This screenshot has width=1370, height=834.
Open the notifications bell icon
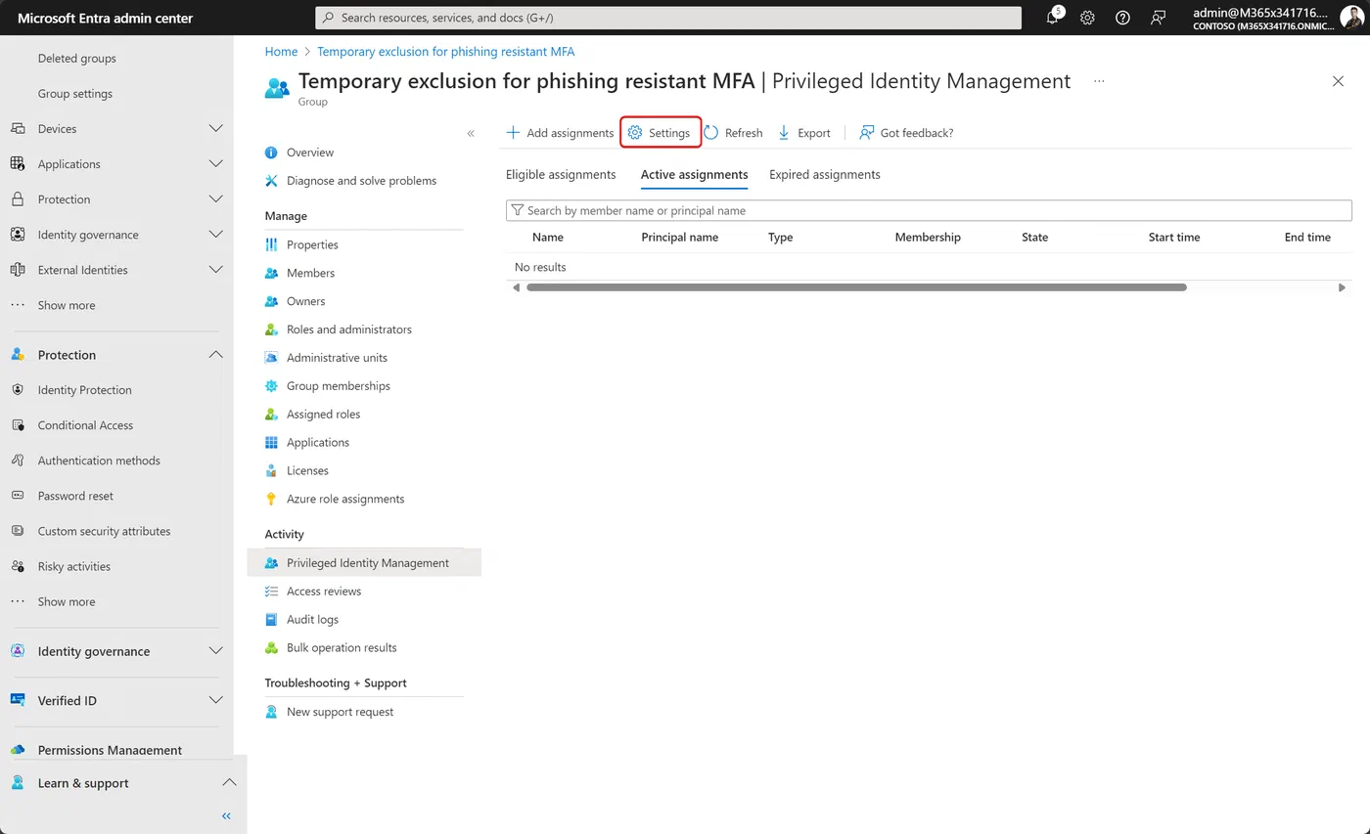click(x=1053, y=17)
